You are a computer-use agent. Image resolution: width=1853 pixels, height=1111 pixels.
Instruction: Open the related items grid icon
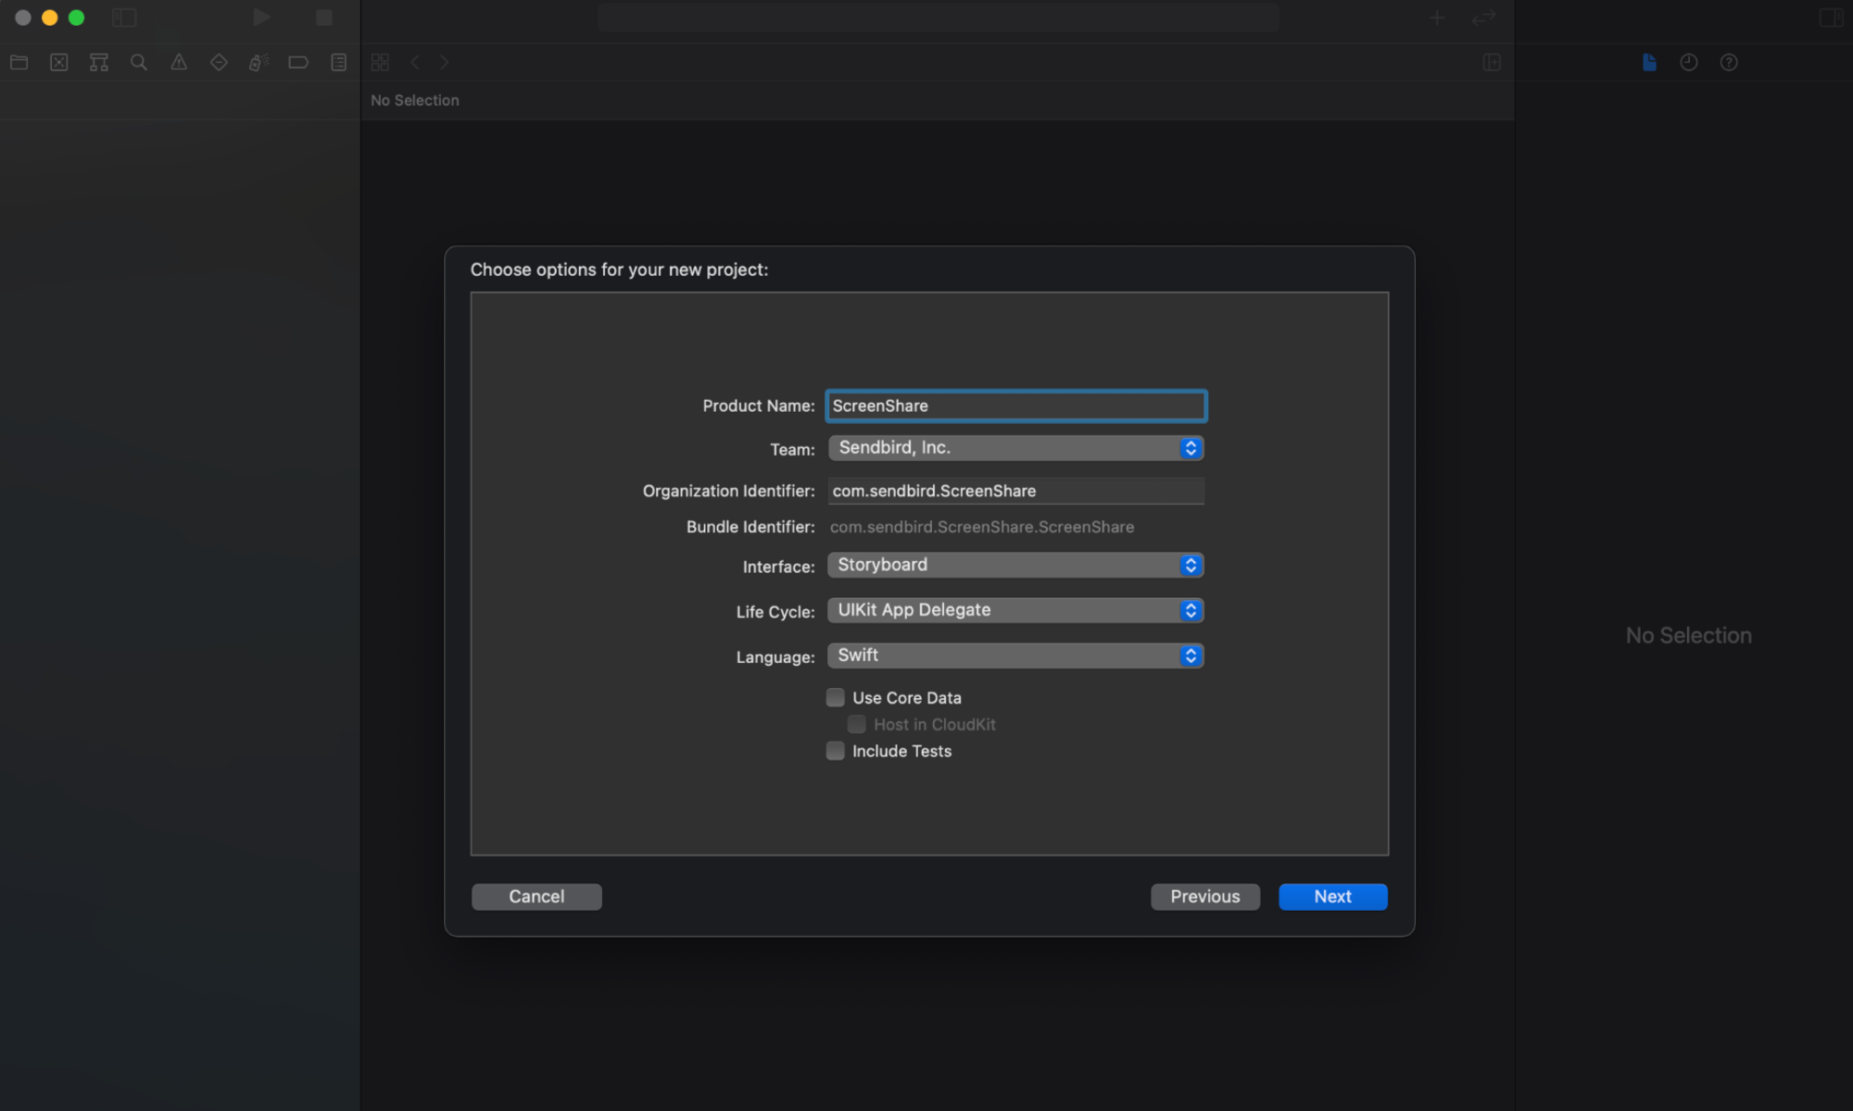pos(380,62)
